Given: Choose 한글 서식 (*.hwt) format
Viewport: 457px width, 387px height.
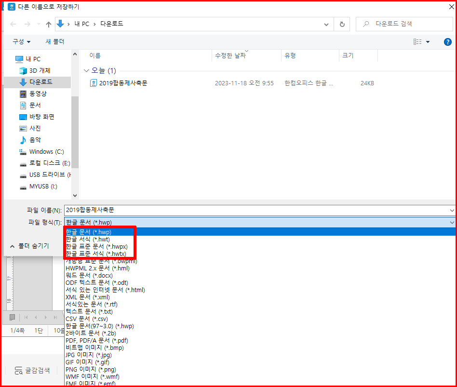Looking at the screenshot, I should pyautogui.click(x=88, y=240).
